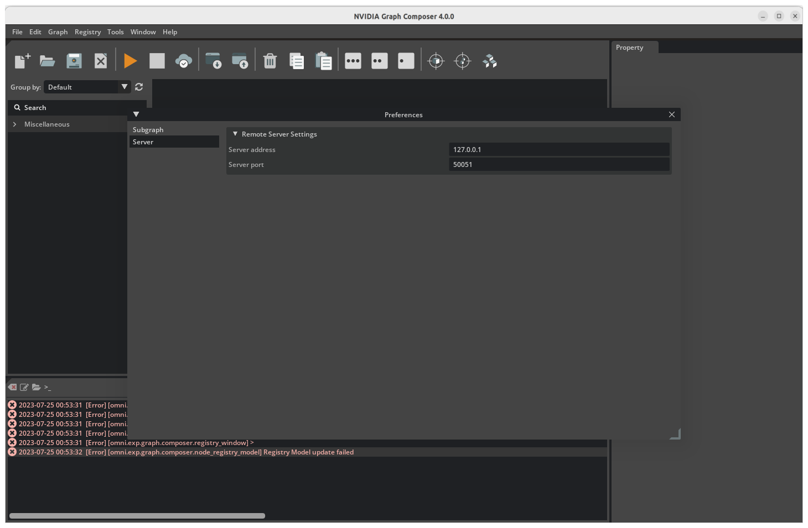Stop the graph with the square stop button
The width and height of the screenshot is (808, 528).
(157, 61)
